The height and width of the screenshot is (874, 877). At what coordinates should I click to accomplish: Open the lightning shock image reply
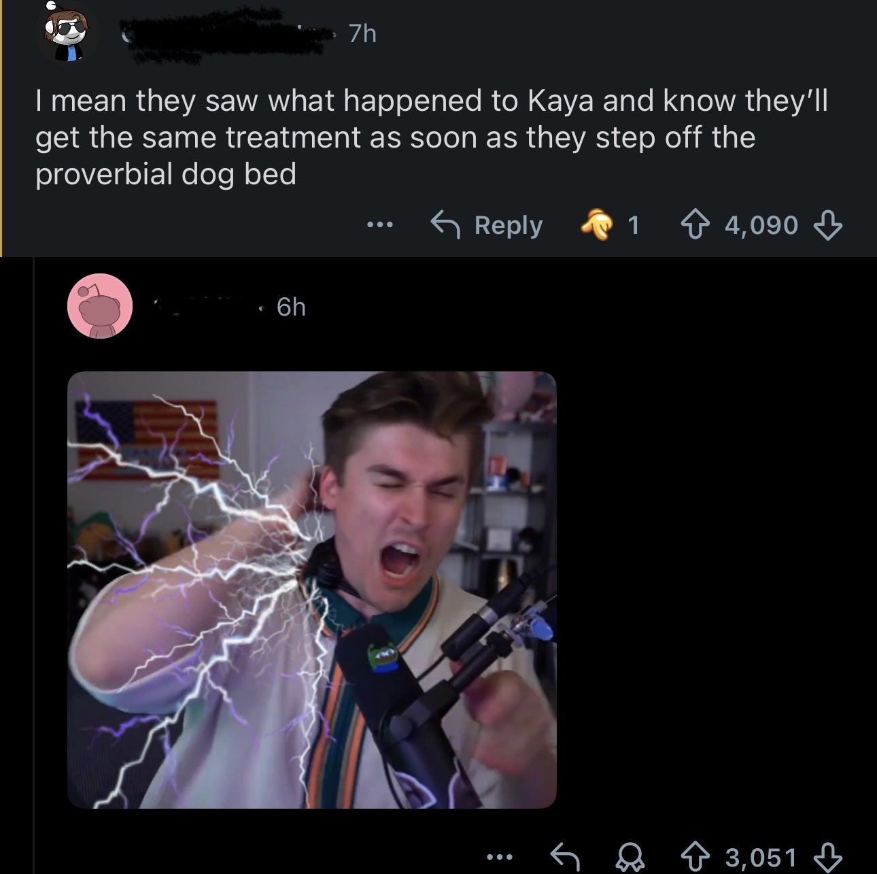[x=312, y=590]
